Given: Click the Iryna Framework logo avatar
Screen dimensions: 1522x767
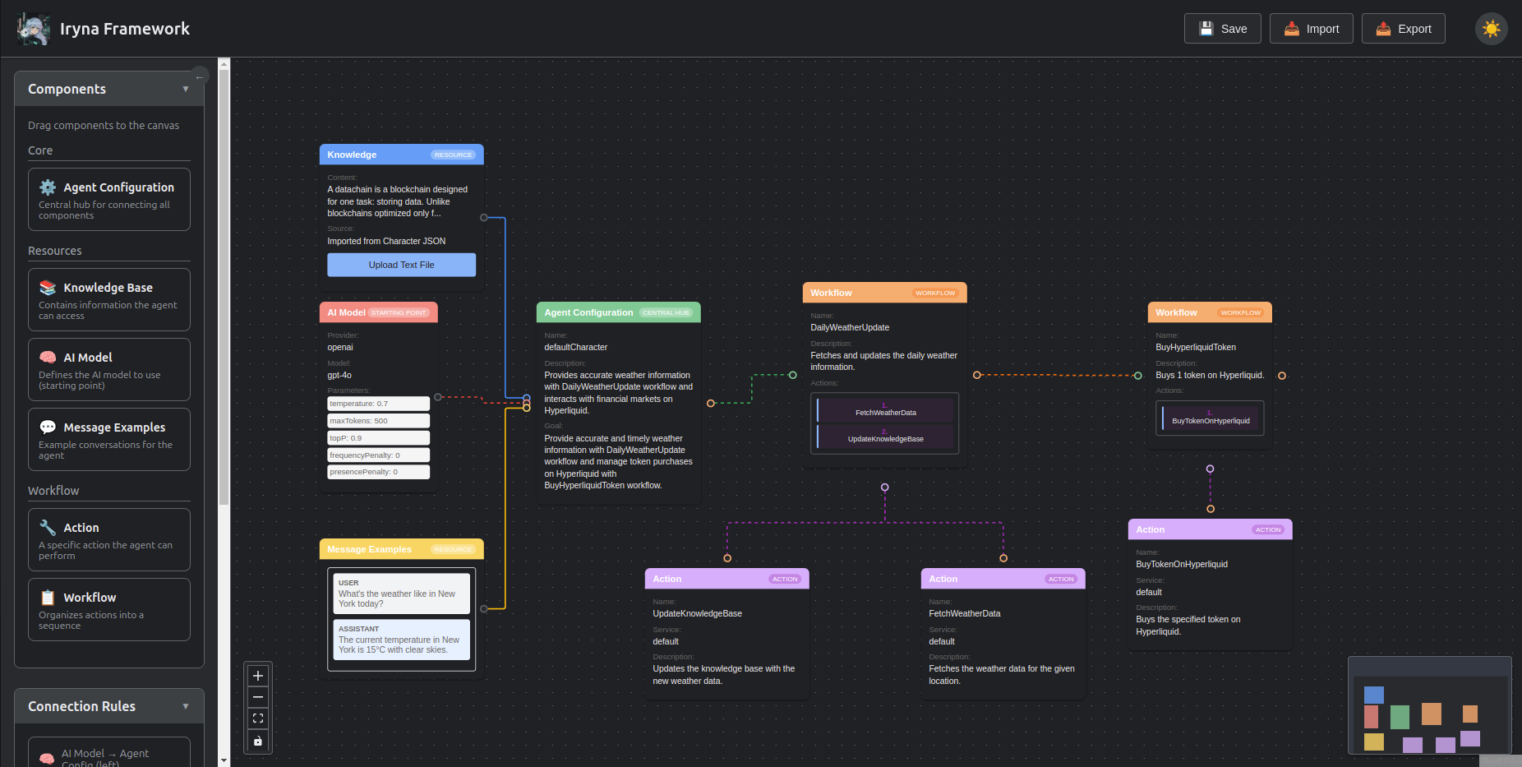Looking at the screenshot, I should pos(34,29).
